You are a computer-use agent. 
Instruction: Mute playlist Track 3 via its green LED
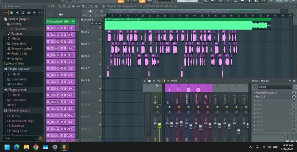pos(100,52)
